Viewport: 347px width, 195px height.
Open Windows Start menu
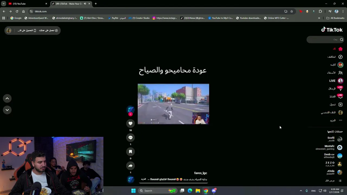click(133, 191)
